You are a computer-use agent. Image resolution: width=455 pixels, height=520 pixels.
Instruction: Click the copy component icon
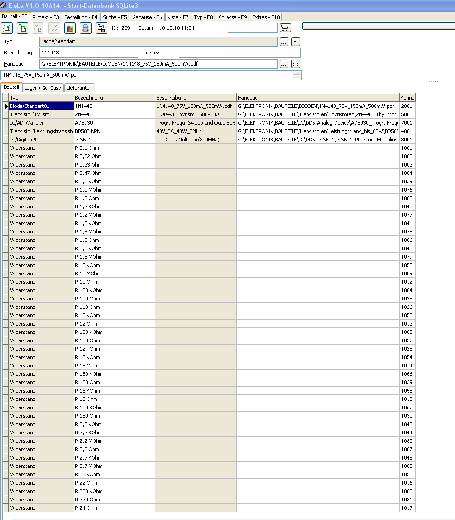coord(22,28)
